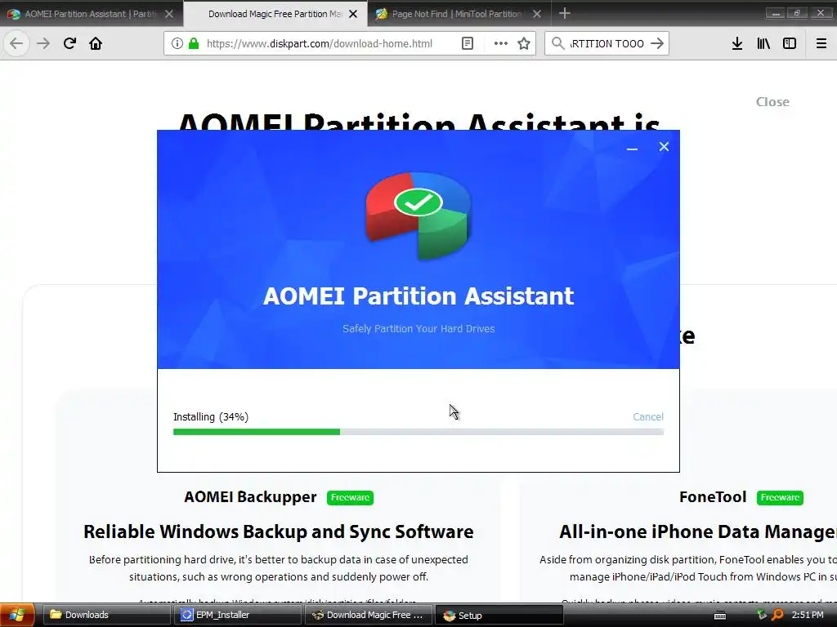Click the orange search tray icon

point(777,616)
